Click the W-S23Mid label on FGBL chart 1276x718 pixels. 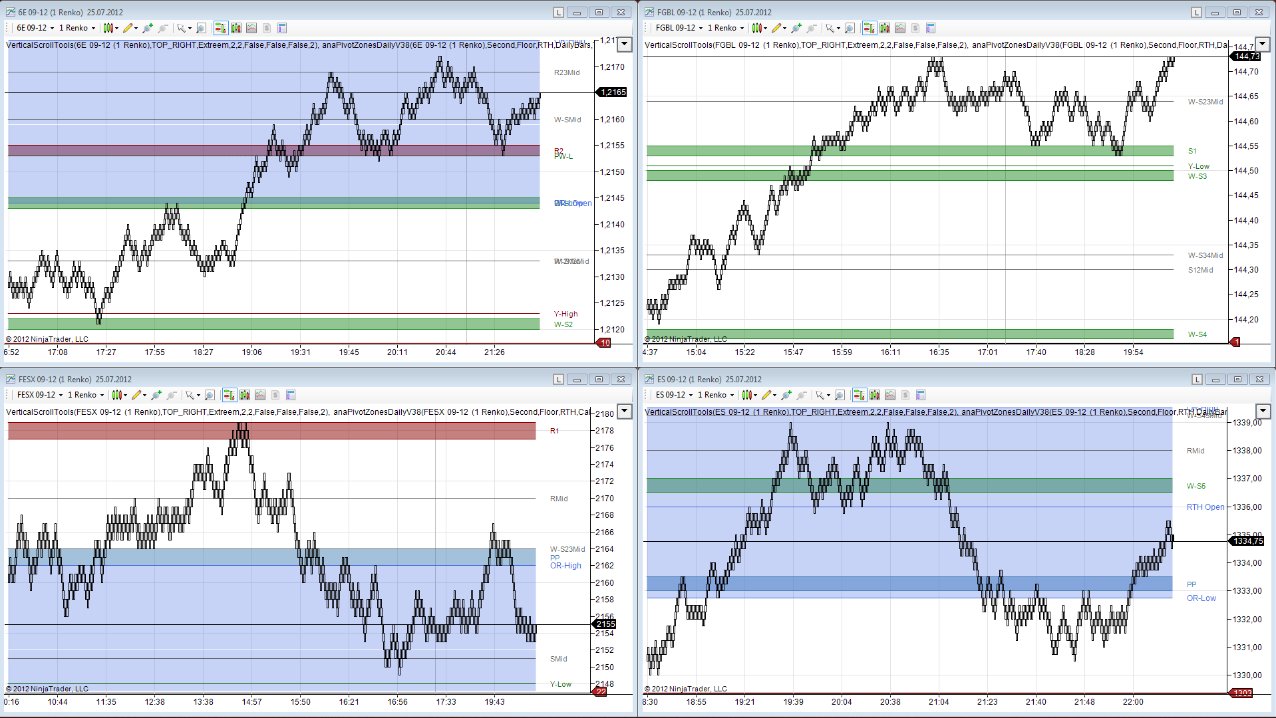point(1205,102)
